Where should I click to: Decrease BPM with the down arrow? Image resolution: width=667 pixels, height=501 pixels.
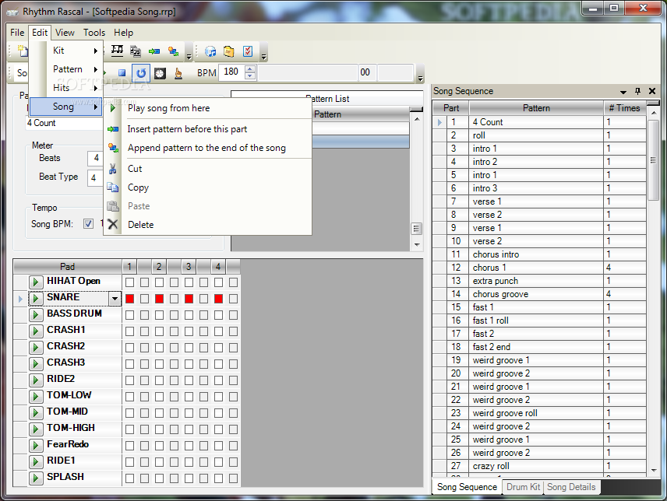pyautogui.click(x=251, y=76)
